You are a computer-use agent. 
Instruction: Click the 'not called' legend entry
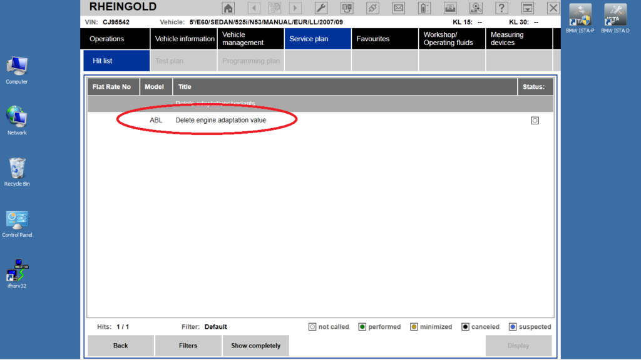tap(329, 327)
